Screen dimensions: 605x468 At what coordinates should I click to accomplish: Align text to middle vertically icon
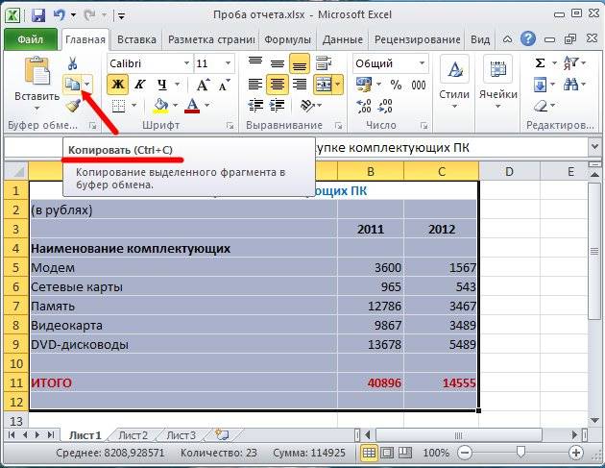pyautogui.click(x=277, y=62)
